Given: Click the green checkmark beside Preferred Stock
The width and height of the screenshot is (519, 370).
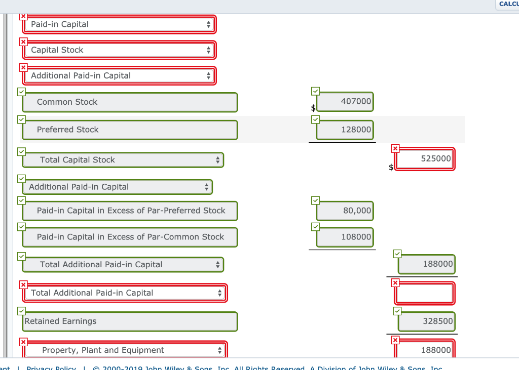Looking at the screenshot, I should click(21, 119).
